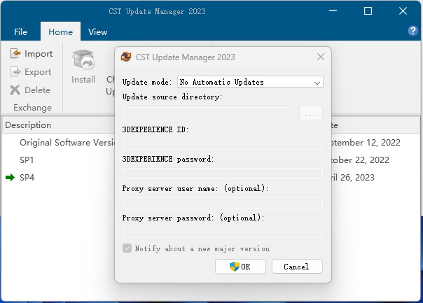The height and width of the screenshot is (303, 423).
Task: Maximize the CST Update Manager main window
Action: pos(368,11)
